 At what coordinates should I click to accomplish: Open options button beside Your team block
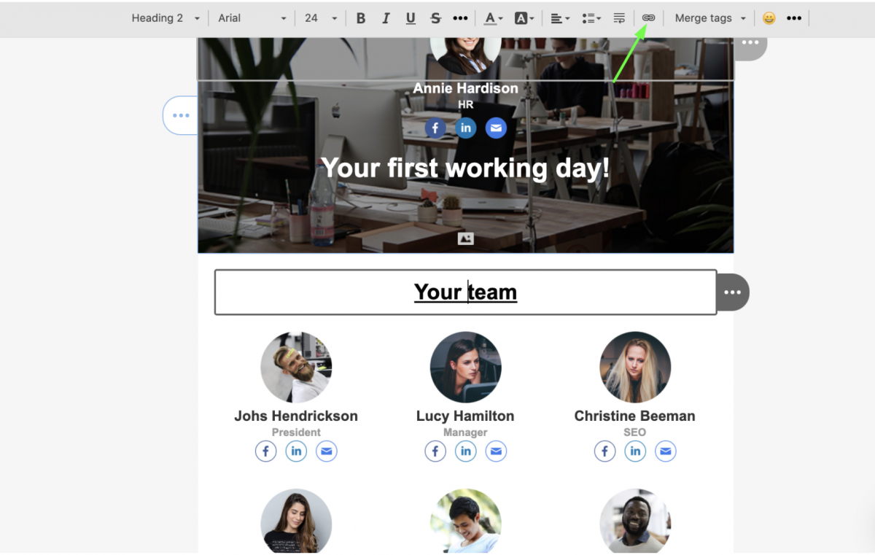(x=733, y=292)
